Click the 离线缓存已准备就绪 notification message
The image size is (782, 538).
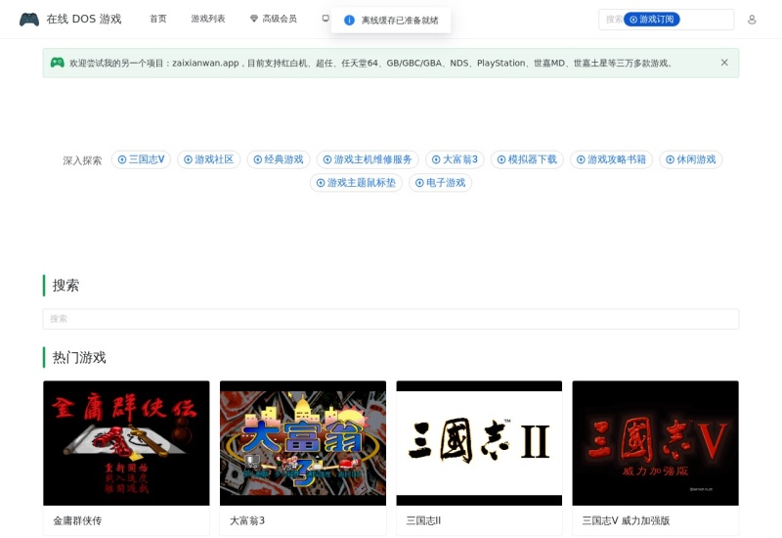400,21
